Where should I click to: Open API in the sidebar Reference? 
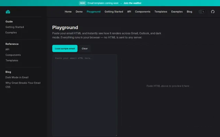[7, 49]
